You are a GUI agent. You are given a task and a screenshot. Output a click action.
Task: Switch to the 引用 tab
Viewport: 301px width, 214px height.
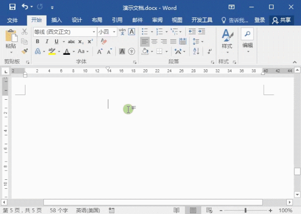pyautogui.click(x=117, y=20)
